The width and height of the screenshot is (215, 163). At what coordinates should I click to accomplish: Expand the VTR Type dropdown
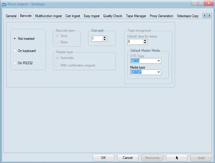[x=159, y=61]
